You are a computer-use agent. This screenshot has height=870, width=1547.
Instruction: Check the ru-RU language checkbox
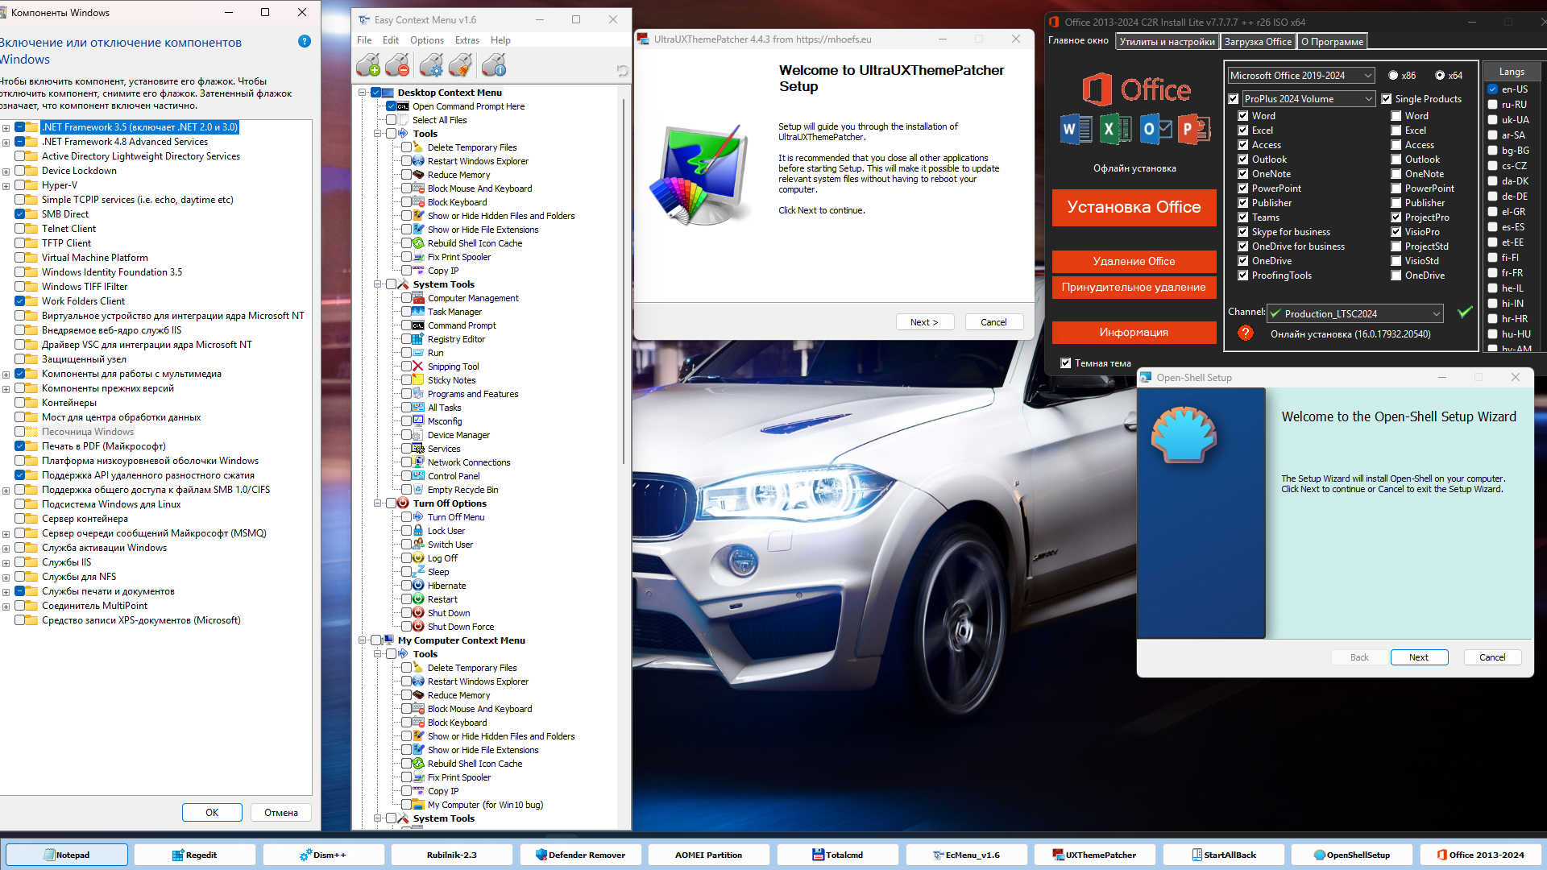pyautogui.click(x=1493, y=105)
